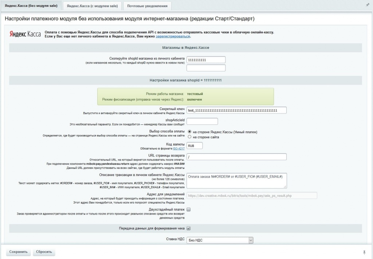The image size is (373, 259).
Task: Click the Выбор способа оплаты label
Action: point(167,131)
